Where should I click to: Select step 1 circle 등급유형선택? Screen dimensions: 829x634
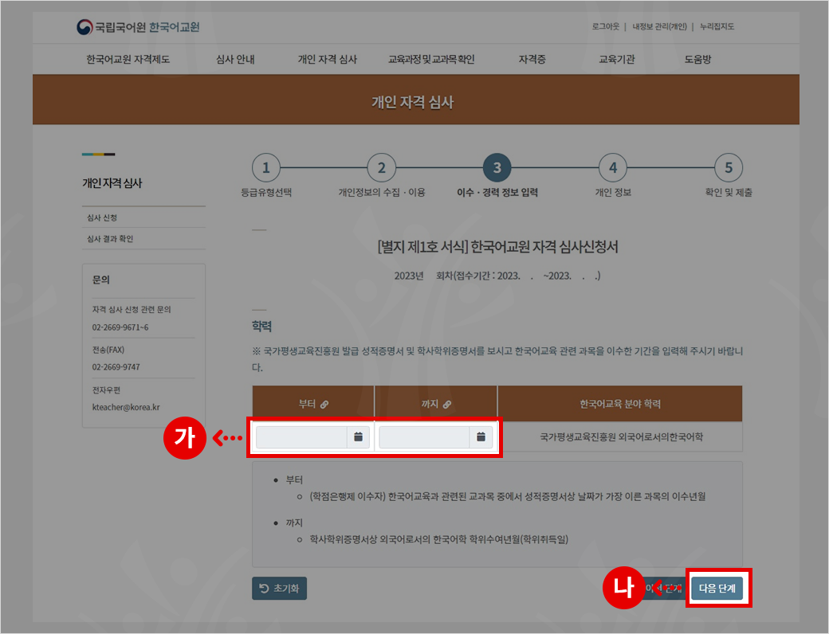266,168
